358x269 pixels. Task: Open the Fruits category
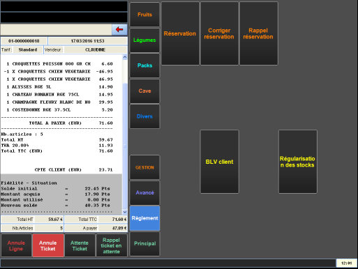(x=144, y=15)
